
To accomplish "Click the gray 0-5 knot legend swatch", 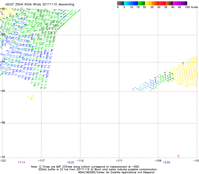I will click(121, 3).
